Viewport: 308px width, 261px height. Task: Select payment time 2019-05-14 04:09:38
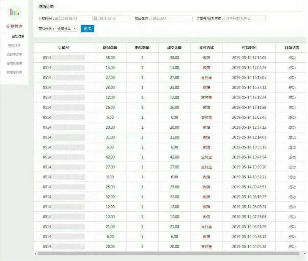pyautogui.click(x=249, y=246)
